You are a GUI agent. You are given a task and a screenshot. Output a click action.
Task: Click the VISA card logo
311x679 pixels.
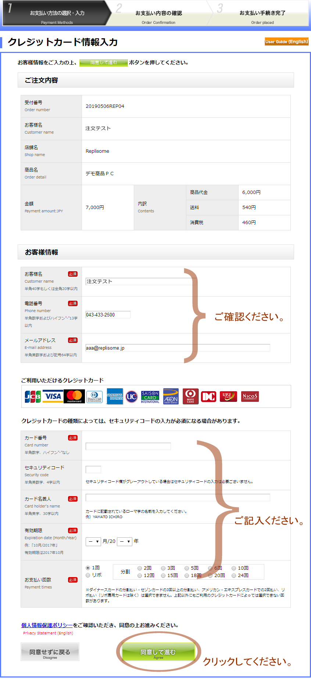click(53, 396)
